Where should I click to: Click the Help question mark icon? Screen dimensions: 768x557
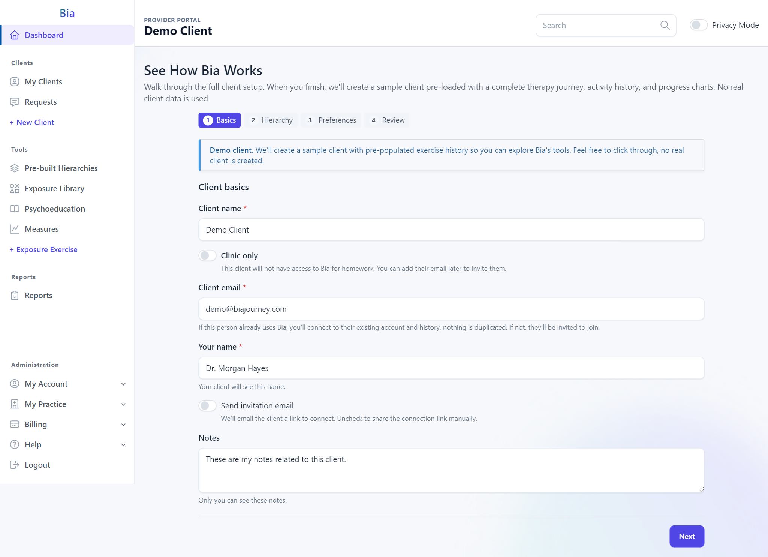(15, 444)
